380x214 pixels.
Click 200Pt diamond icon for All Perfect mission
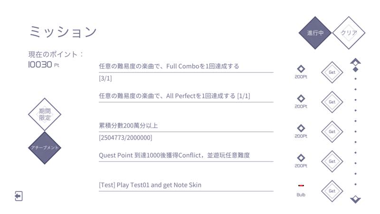[301, 98]
